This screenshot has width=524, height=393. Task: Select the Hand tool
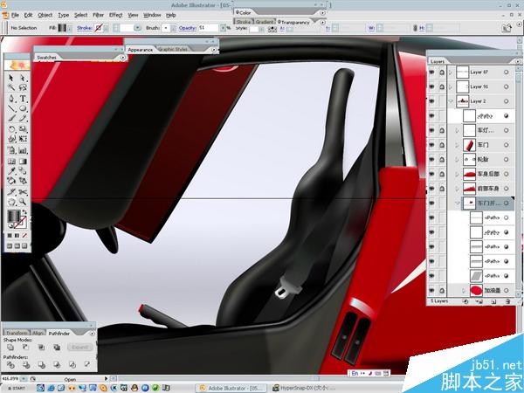pyautogui.click(x=11, y=202)
